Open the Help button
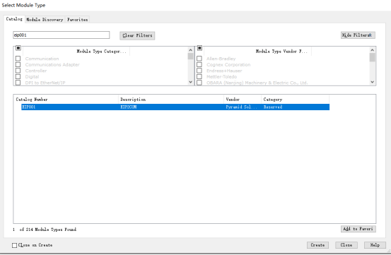 coord(375,245)
